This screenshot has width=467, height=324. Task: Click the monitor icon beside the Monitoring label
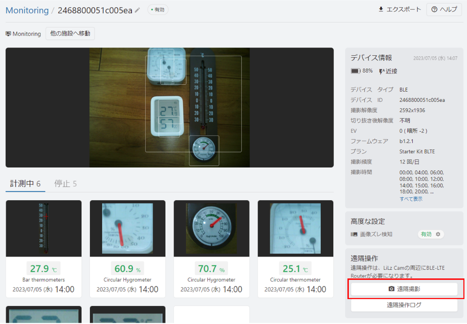(x=8, y=34)
